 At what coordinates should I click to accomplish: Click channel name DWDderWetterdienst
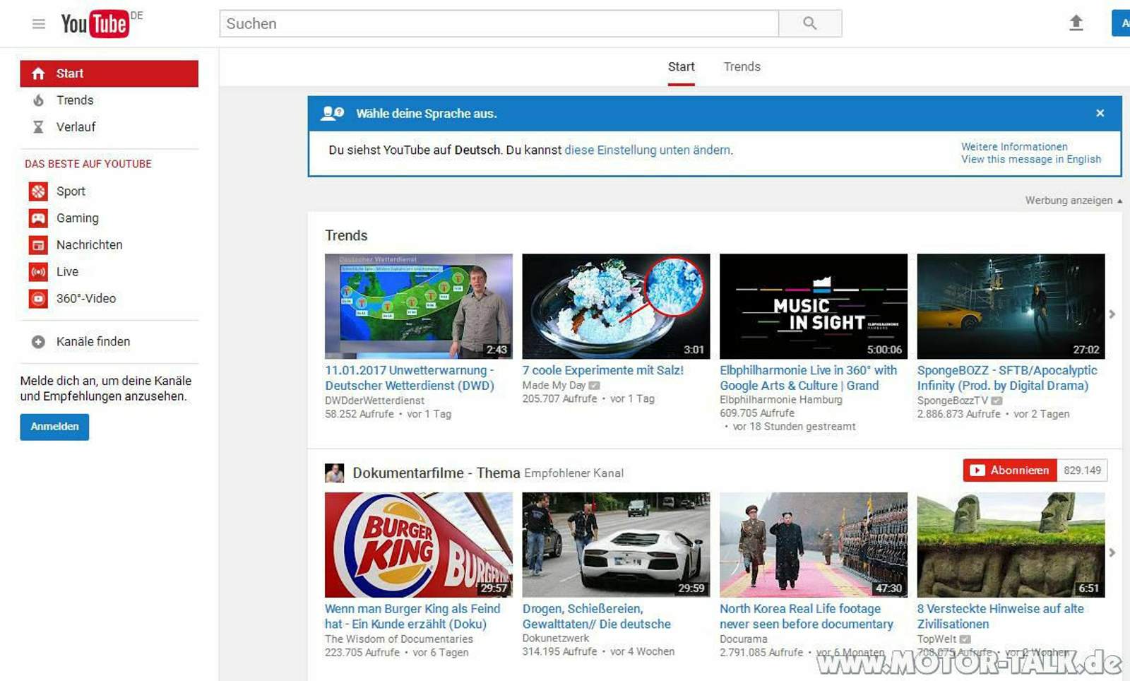(374, 401)
